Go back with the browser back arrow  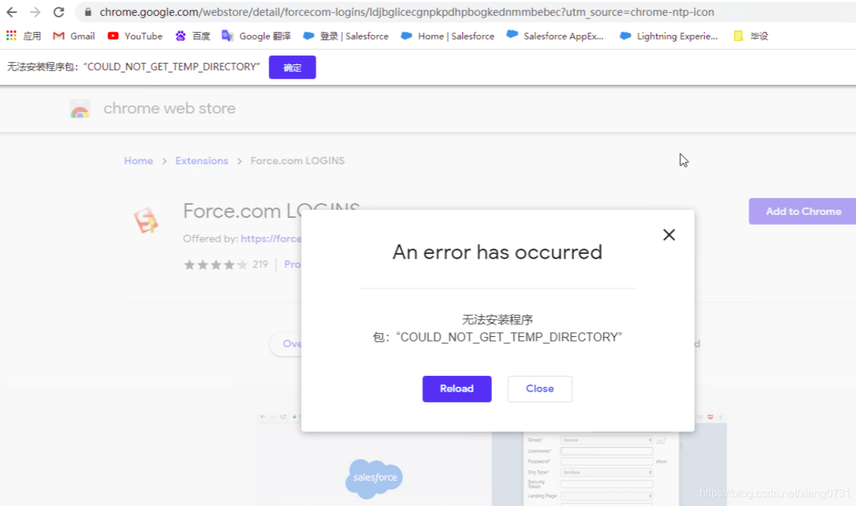(12, 12)
